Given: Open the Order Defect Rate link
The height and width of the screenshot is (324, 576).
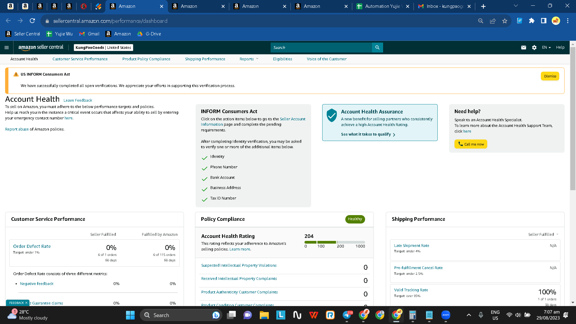Looking at the screenshot, I should (32, 246).
